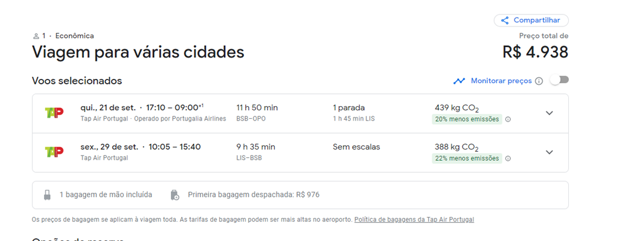Click the price tracking graph icon
628x241 pixels.
459,81
